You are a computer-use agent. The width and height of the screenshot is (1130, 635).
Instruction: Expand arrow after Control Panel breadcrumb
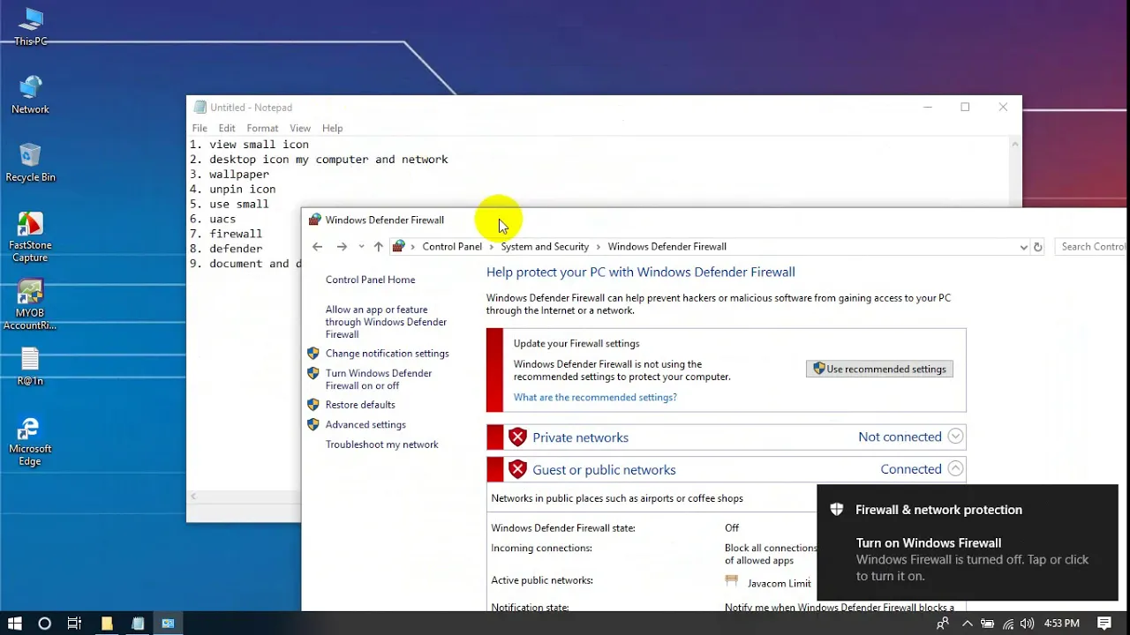[x=492, y=247]
